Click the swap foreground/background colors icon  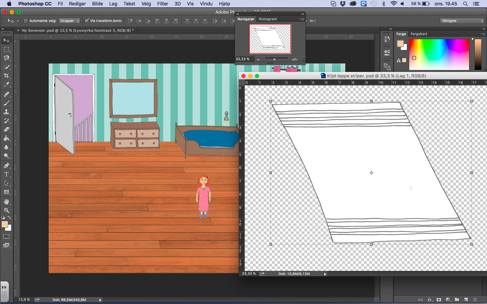(x=9, y=218)
